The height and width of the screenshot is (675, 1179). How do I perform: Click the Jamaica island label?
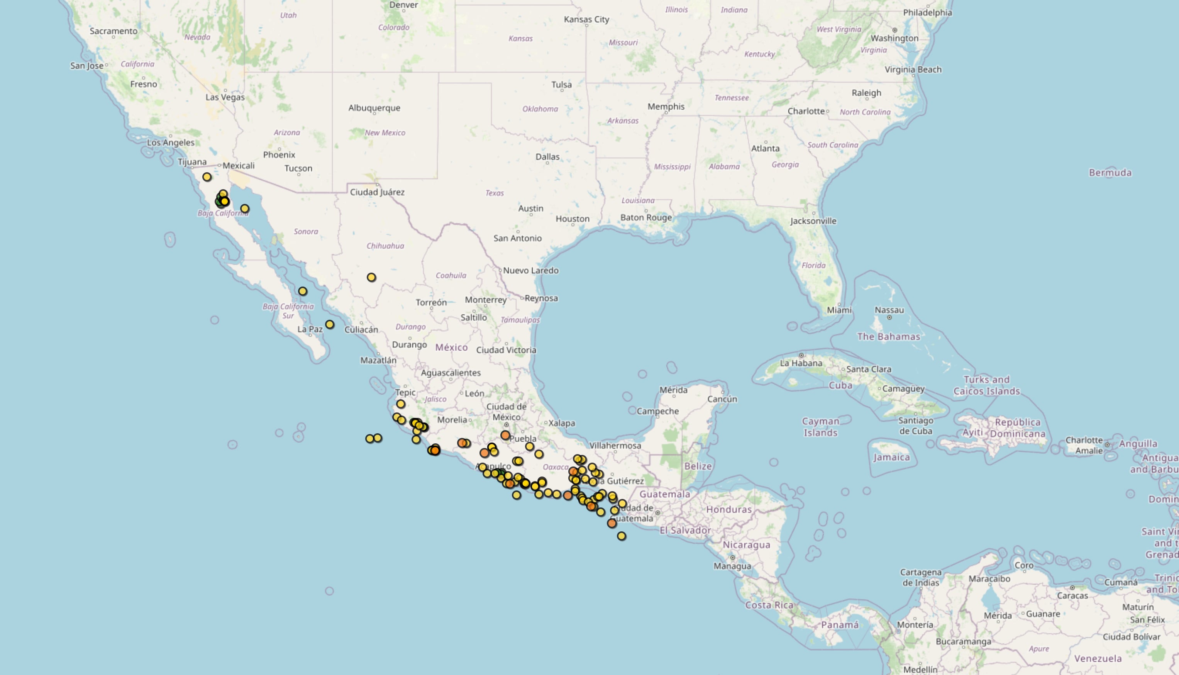[891, 458]
